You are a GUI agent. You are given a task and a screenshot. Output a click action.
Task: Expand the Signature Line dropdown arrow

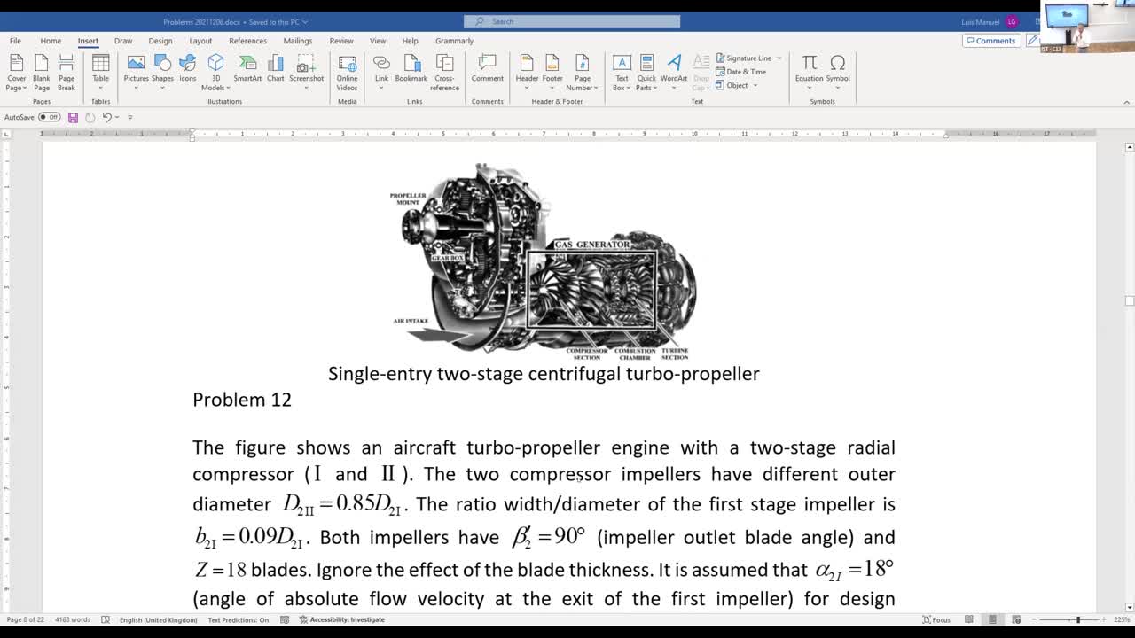tap(779, 58)
